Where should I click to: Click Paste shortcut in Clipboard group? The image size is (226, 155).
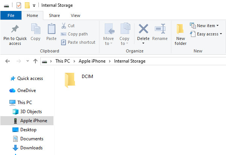[x=78, y=42]
